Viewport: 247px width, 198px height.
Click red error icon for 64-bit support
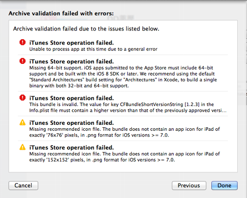[23, 61]
